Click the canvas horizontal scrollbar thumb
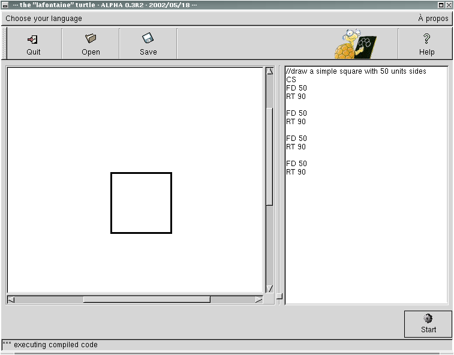454x355 pixels. coord(146,299)
